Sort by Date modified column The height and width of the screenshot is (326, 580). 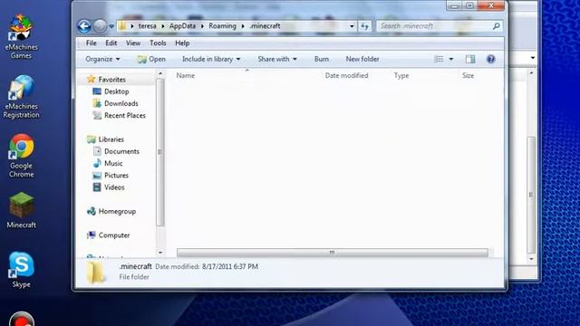click(x=346, y=75)
